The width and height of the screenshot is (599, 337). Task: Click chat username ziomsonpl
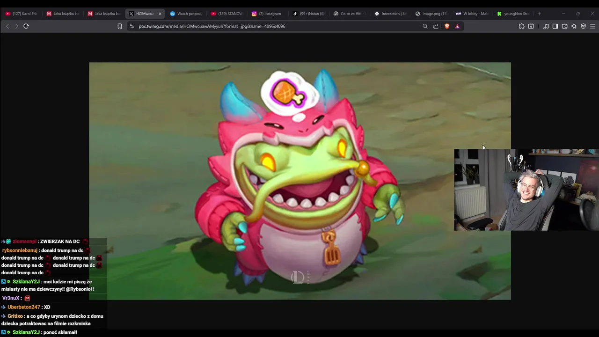point(24,242)
